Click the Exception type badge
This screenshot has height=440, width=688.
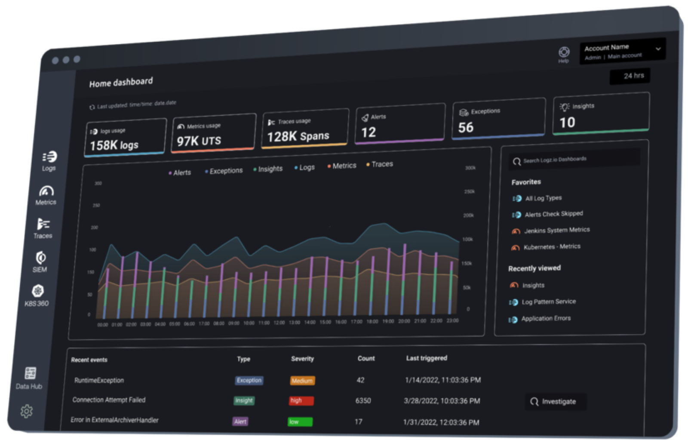click(x=249, y=381)
